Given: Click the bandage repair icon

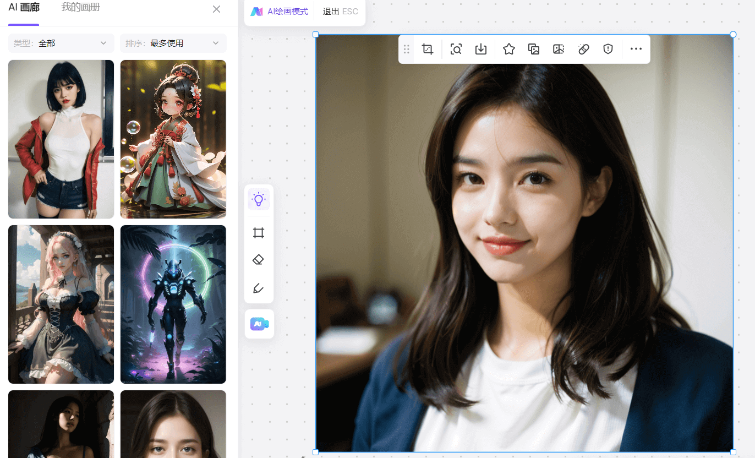Looking at the screenshot, I should coord(584,49).
